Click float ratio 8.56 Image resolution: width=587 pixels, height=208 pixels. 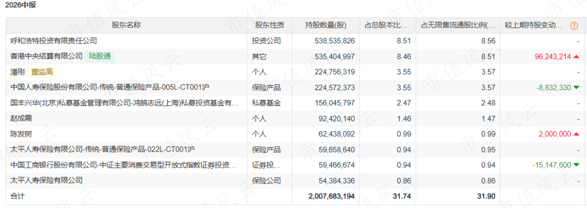tap(489, 41)
